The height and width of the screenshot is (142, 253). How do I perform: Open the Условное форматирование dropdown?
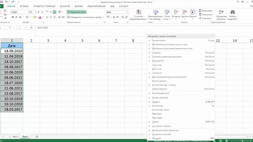pyautogui.click(x=139, y=15)
